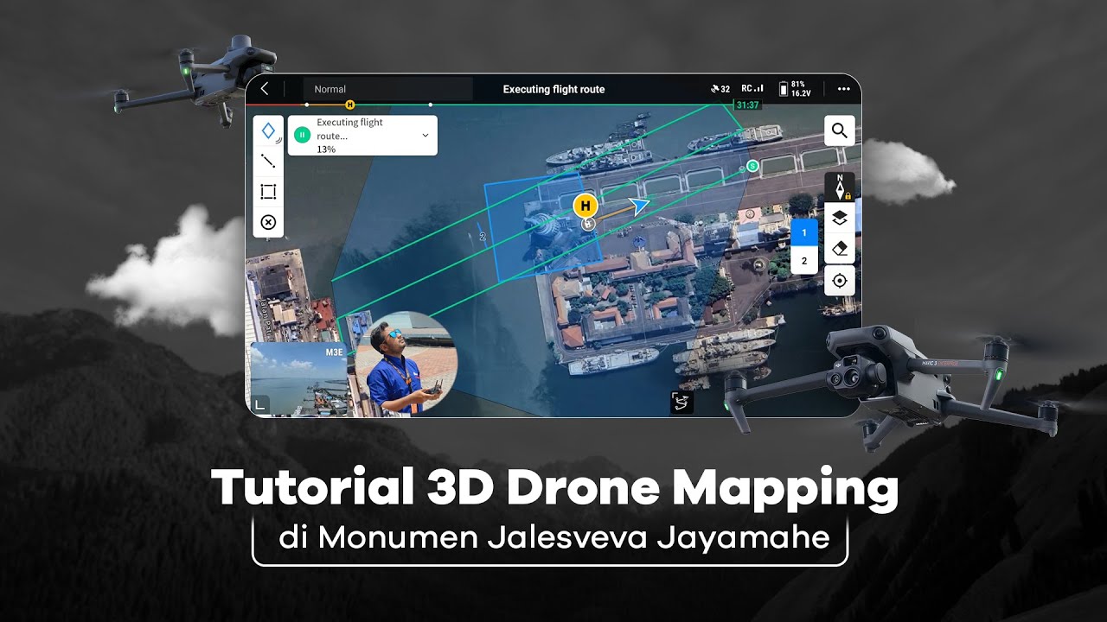Tap the satellite count icon showing 32
Screen dimensions: 1107x622
click(x=720, y=89)
